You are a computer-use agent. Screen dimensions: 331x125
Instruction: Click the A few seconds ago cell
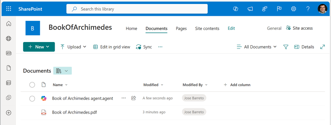pos(158,98)
